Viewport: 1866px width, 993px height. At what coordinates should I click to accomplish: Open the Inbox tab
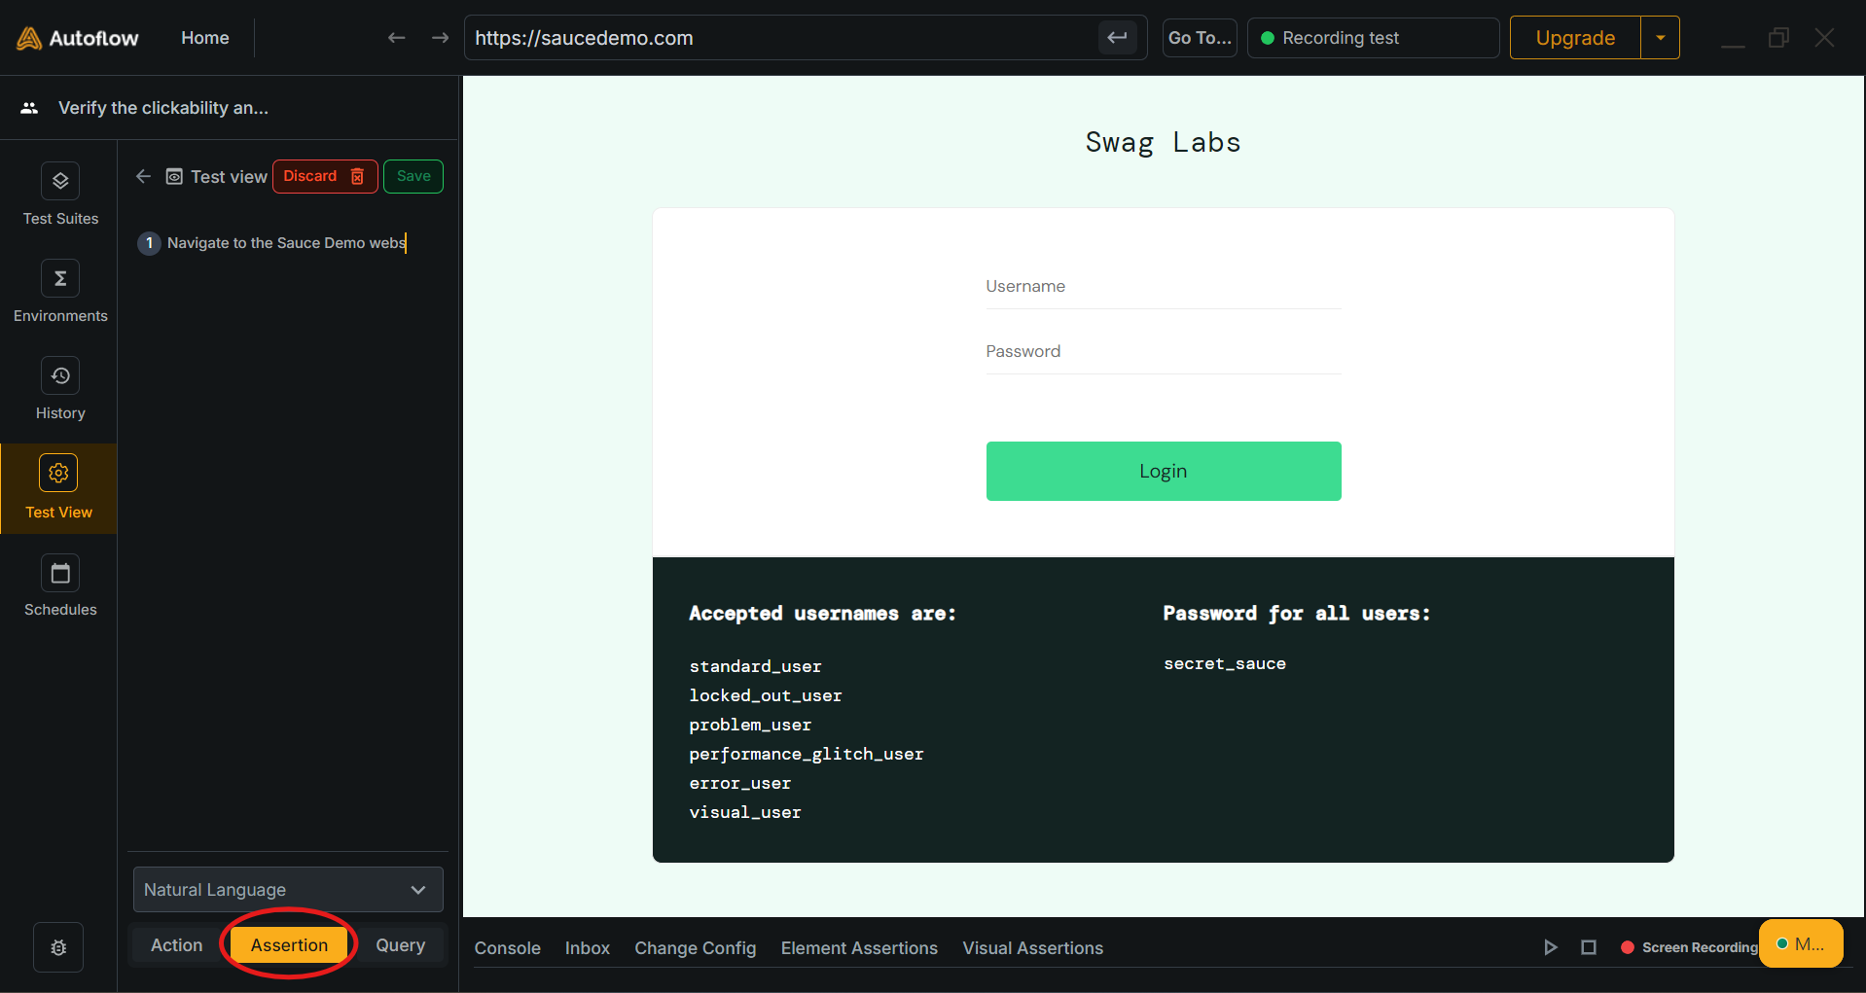[x=588, y=948]
